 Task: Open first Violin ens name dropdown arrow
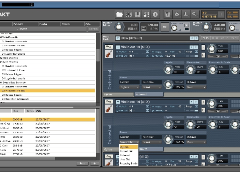(118, 47)
